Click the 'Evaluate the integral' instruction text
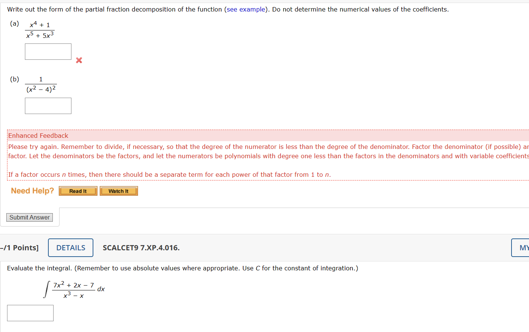 (183, 268)
